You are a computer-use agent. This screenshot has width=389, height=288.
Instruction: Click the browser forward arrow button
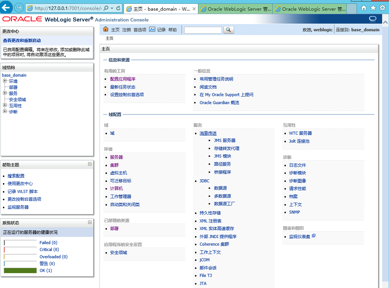[19, 8]
